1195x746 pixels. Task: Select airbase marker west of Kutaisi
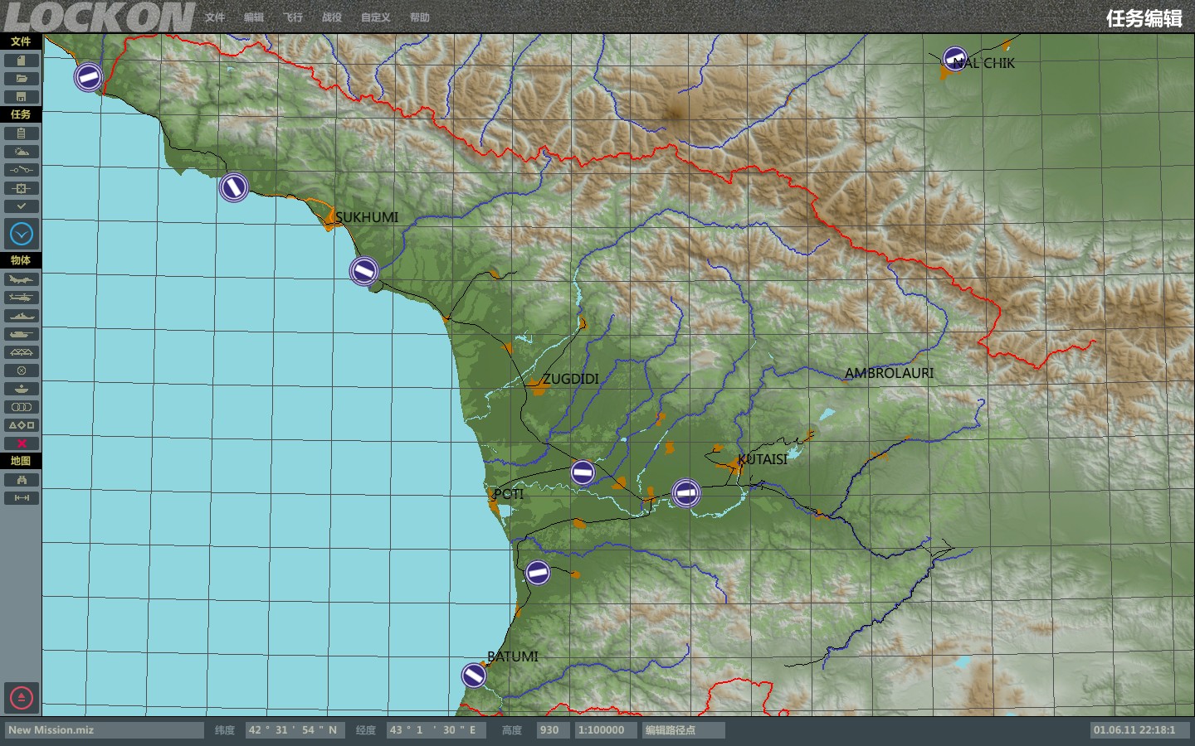tap(685, 493)
